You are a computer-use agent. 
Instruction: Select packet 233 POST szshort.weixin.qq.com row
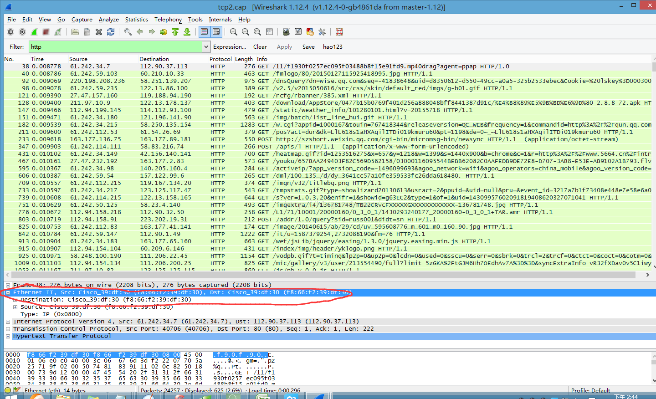pos(328,139)
